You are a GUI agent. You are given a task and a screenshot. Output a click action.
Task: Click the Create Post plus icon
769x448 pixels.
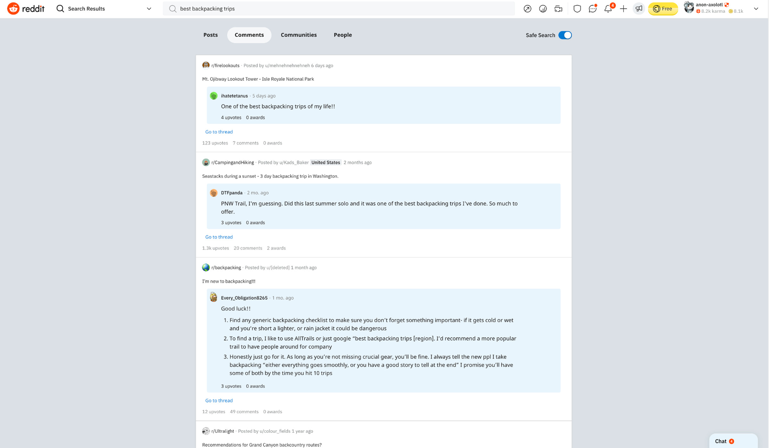[x=623, y=9]
